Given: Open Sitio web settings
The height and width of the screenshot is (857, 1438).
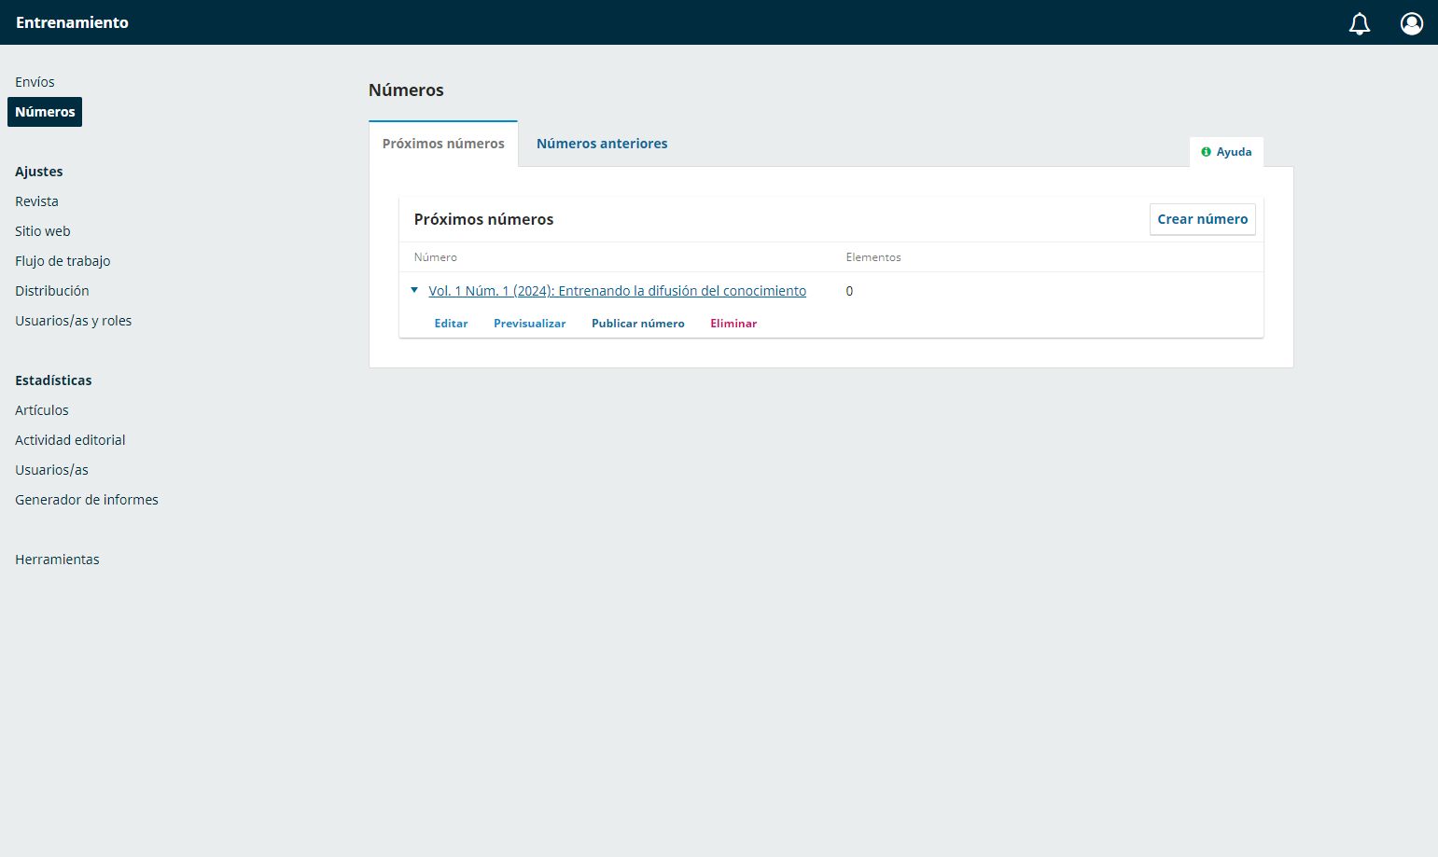Looking at the screenshot, I should [x=43, y=231].
